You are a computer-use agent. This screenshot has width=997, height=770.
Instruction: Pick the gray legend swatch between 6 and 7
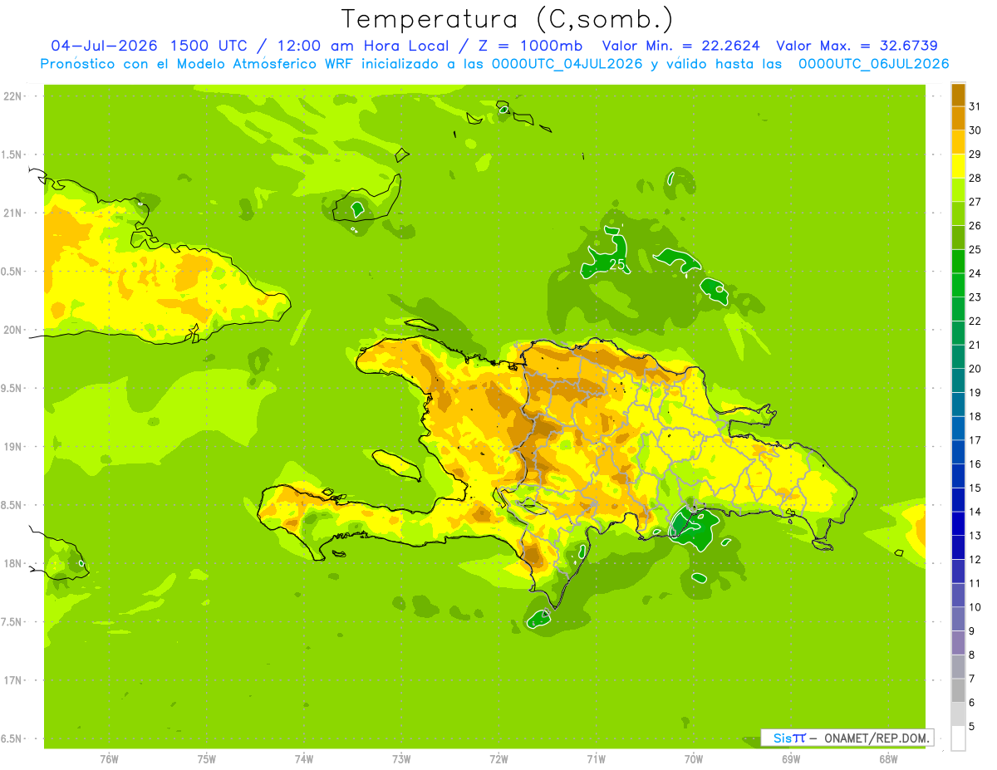(958, 690)
